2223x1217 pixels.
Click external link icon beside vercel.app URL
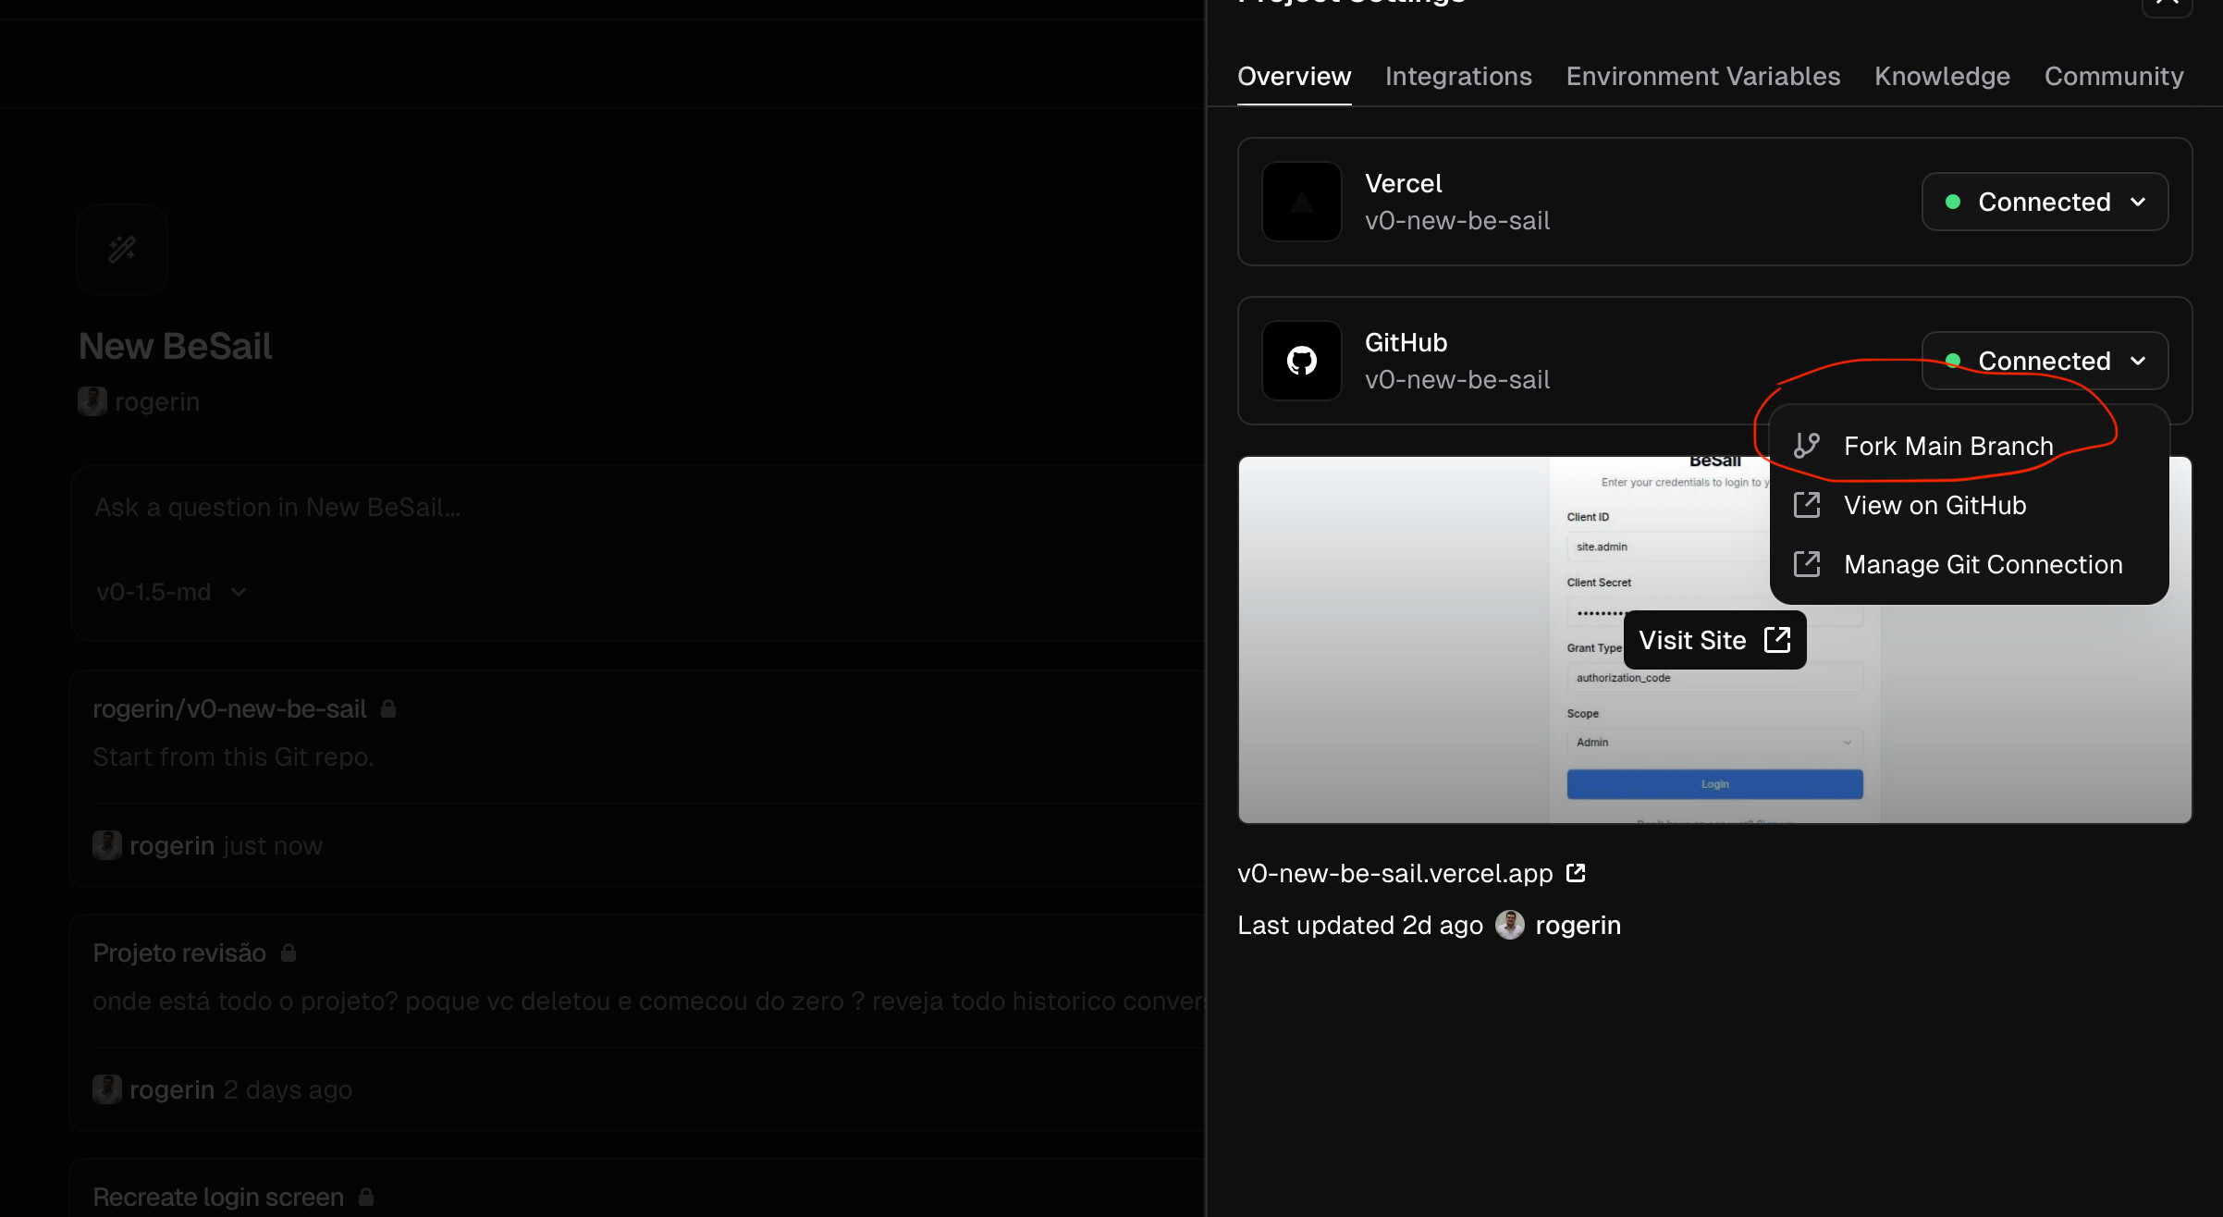(x=1576, y=873)
